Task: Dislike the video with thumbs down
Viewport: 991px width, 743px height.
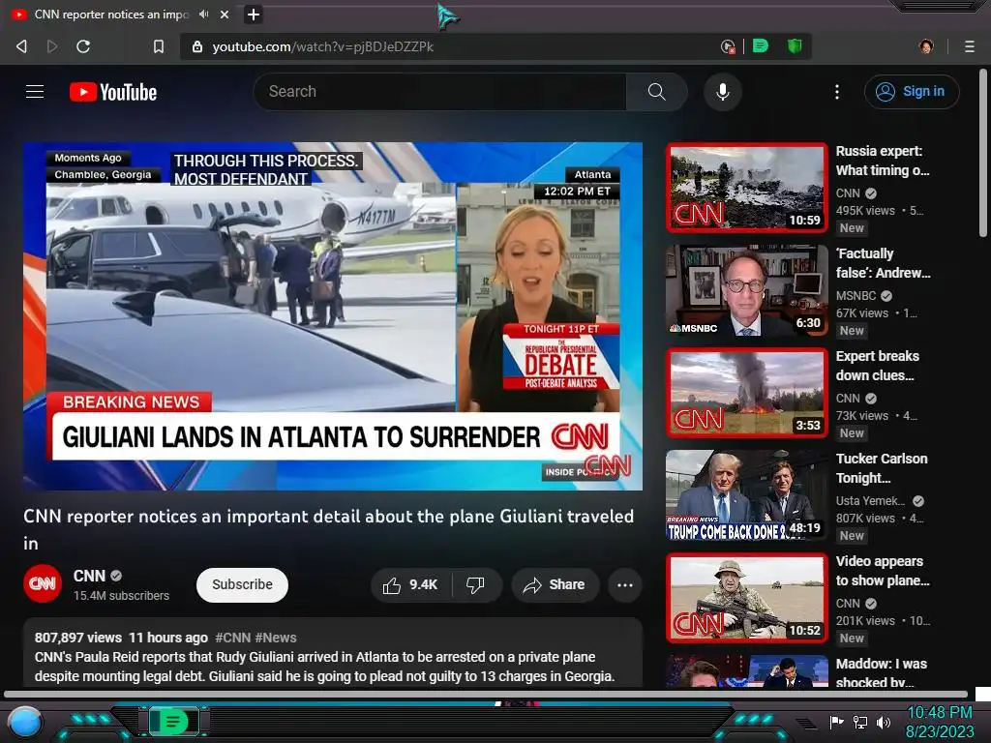Action: click(476, 585)
